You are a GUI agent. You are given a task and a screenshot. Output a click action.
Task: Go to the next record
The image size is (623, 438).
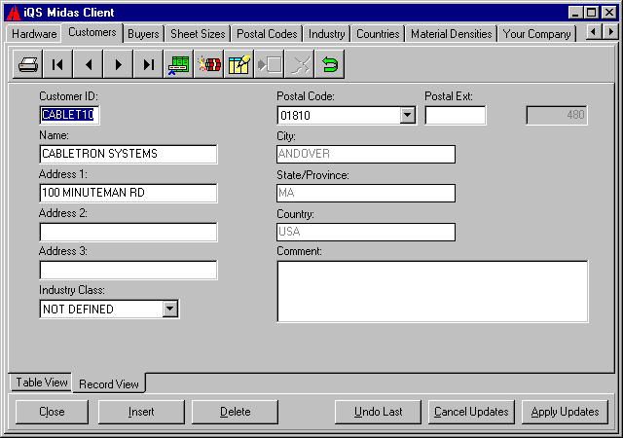coord(118,64)
